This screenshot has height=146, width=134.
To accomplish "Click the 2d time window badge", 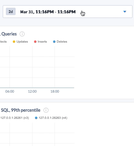I will [x=11, y=11].
